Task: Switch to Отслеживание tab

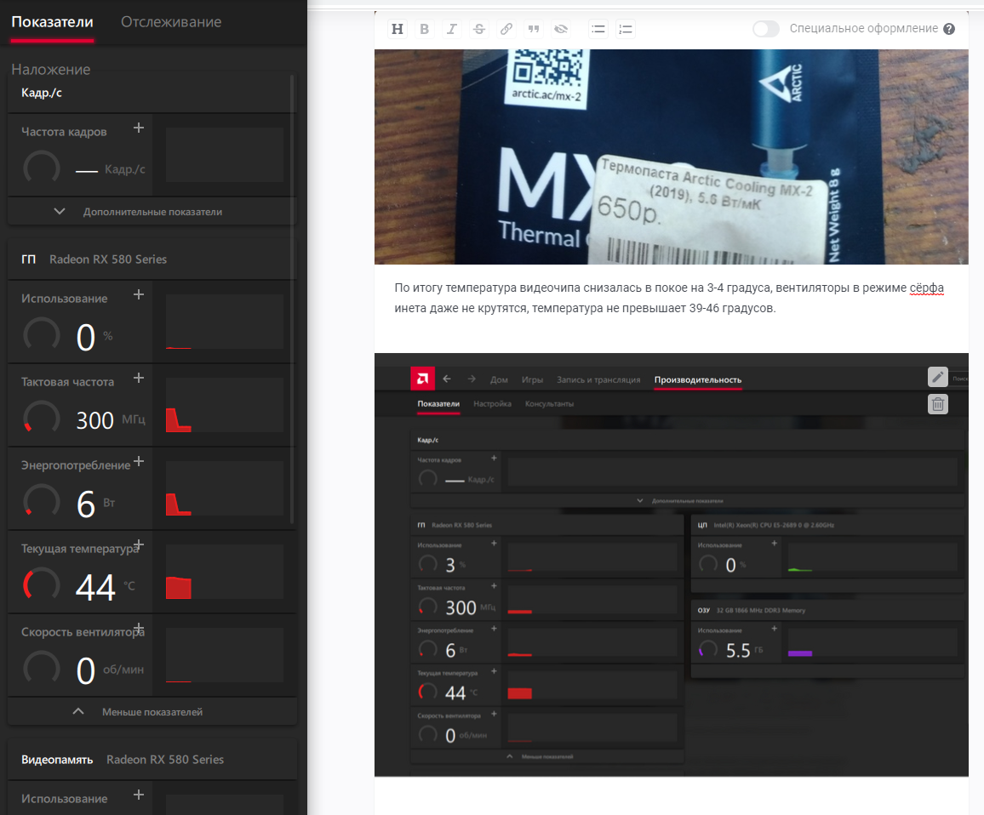Action: 171,22
